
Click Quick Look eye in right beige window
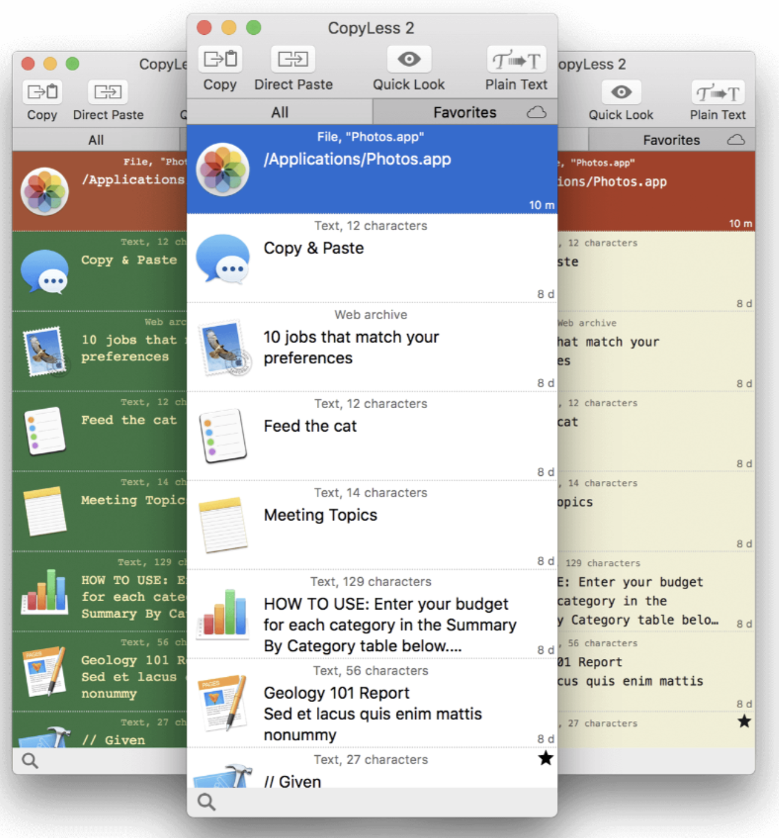pos(621,92)
